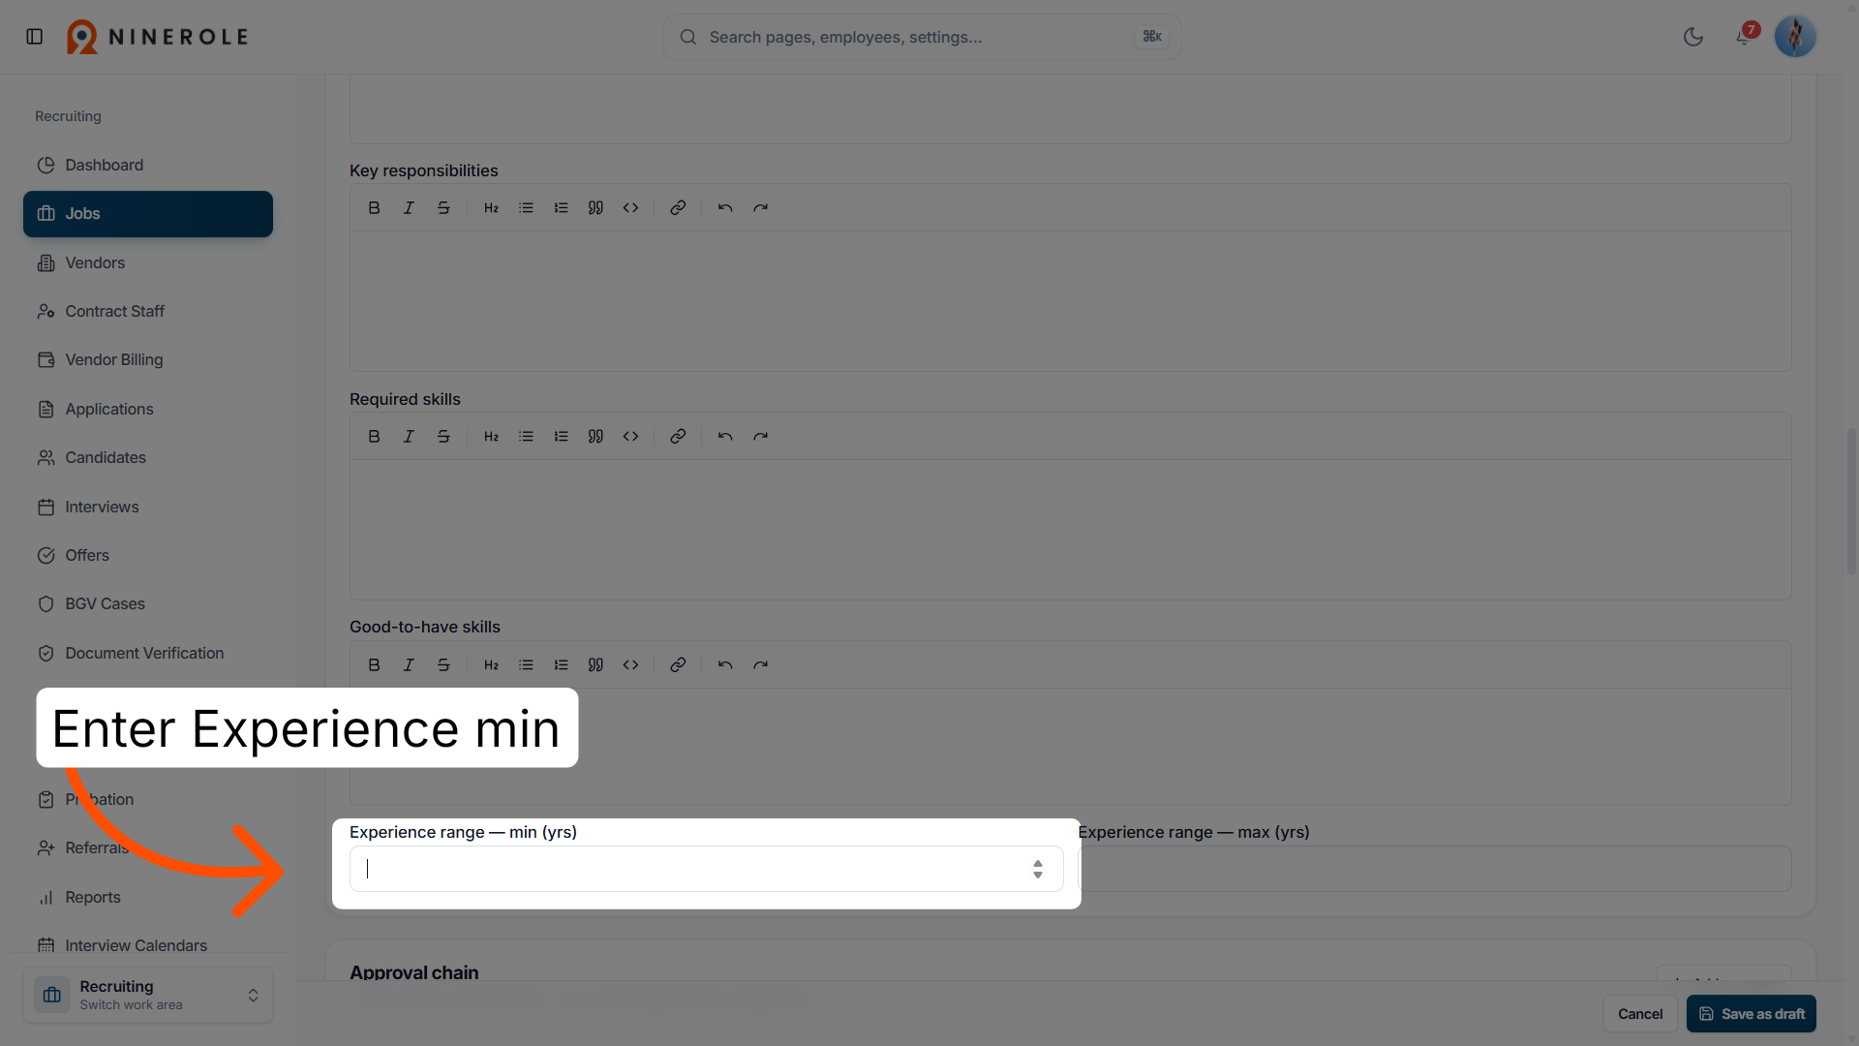This screenshot has width=1859, height=1046.
Task: Go to Candidates page
Action: pos(148,458)
